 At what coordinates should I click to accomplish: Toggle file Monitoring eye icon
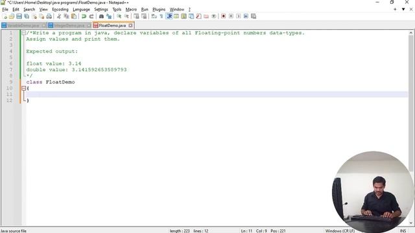[213, 16]
